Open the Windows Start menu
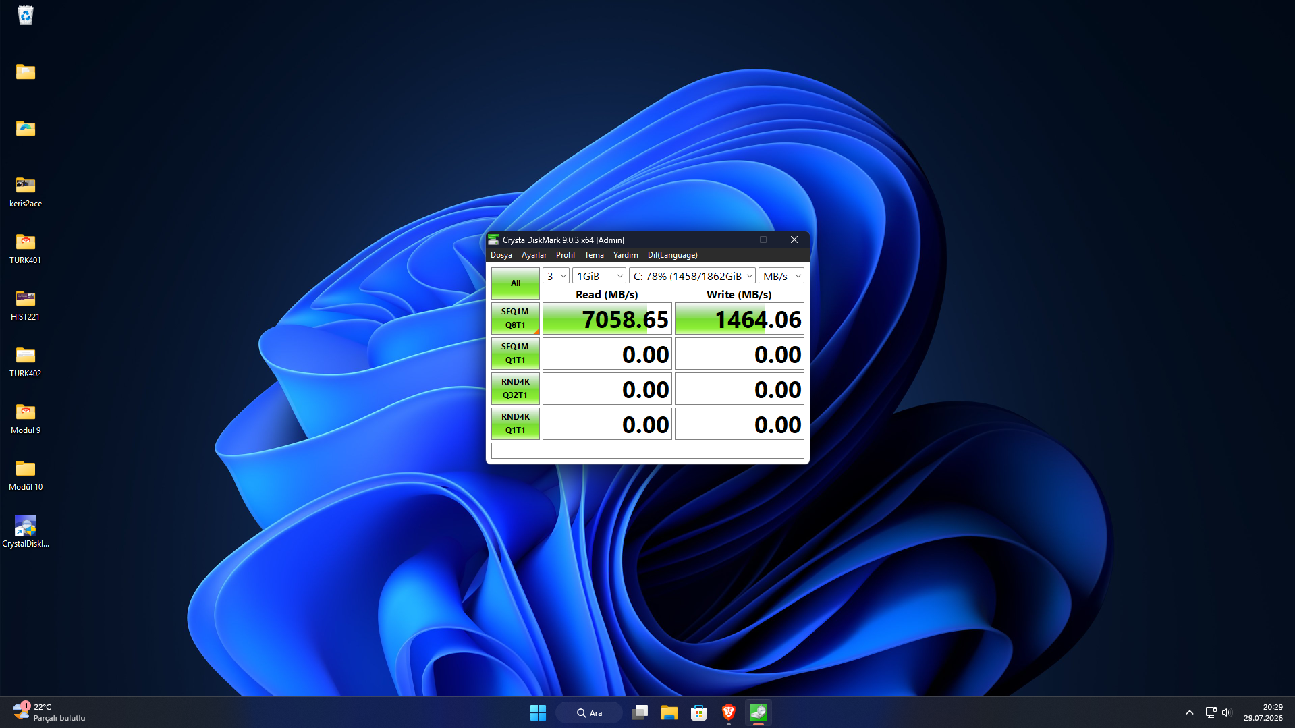The width and height of the screenshot is (1295, 728). pos(538,712)
